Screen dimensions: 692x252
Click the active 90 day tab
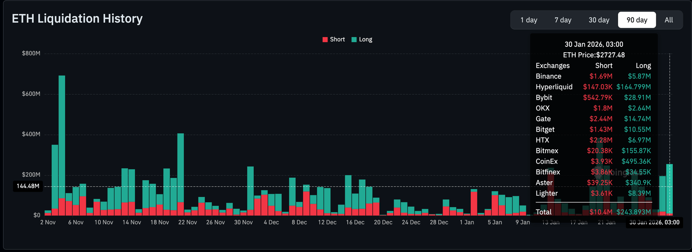coord(637,20)
